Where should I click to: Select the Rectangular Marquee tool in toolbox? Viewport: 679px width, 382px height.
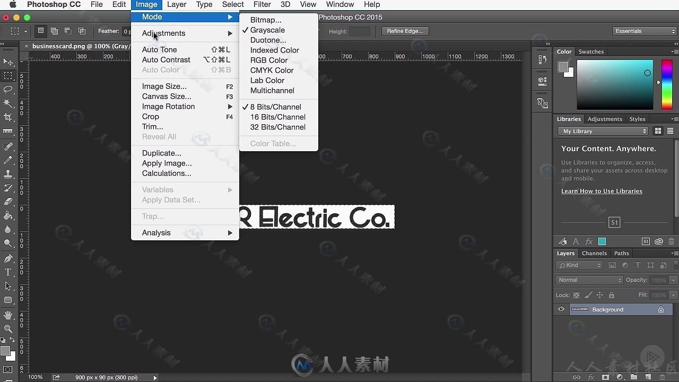pyautogui.click(x=8, y=76)
